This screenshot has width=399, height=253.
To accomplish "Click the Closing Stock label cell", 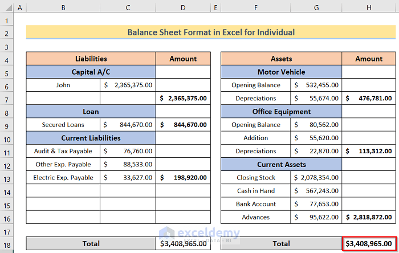I will [255, 178].
